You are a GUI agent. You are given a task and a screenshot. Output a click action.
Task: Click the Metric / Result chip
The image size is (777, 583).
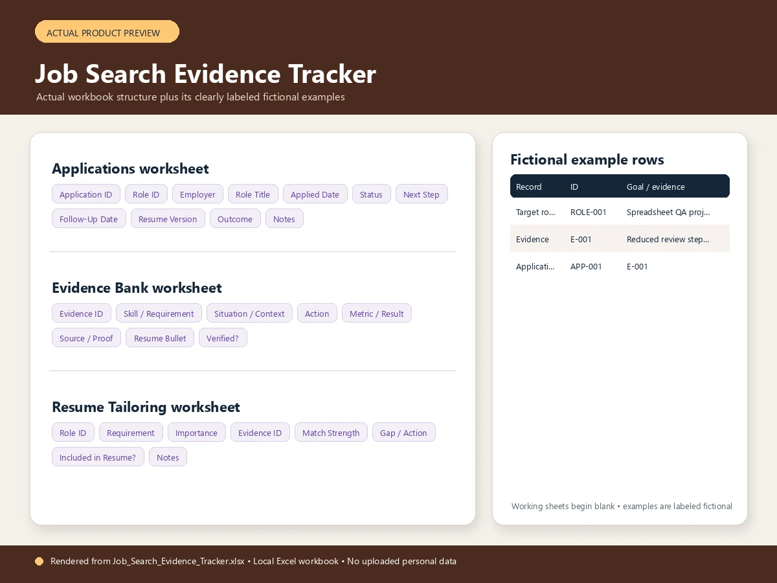tap(377, 314)
